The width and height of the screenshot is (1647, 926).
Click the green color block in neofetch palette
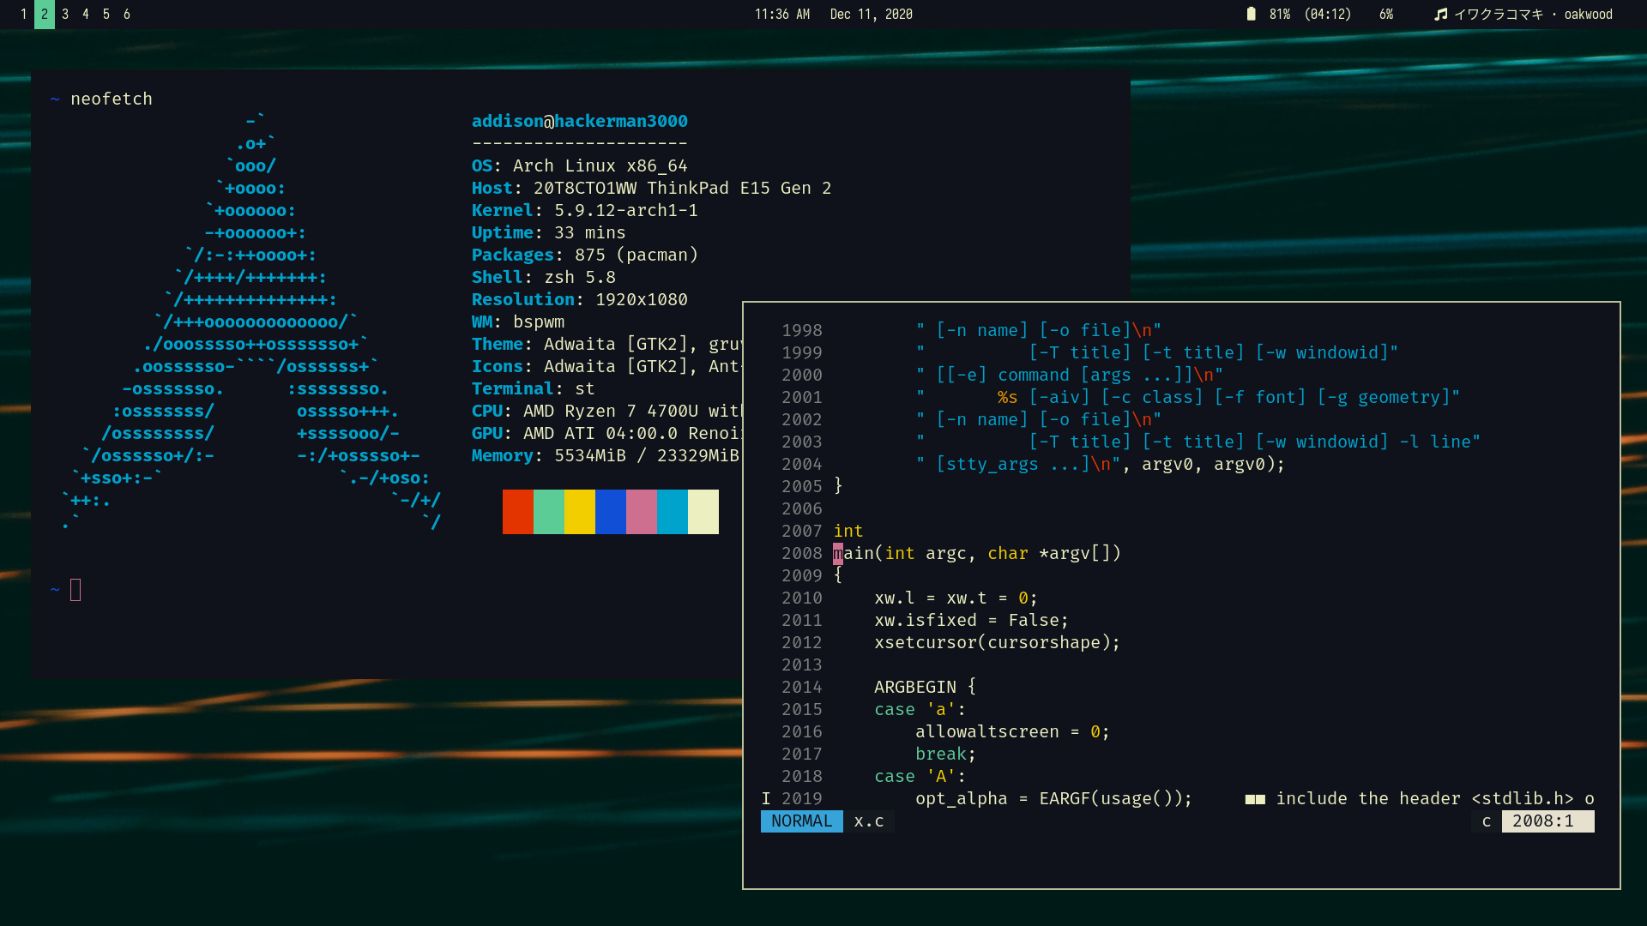tap(548, 512)
